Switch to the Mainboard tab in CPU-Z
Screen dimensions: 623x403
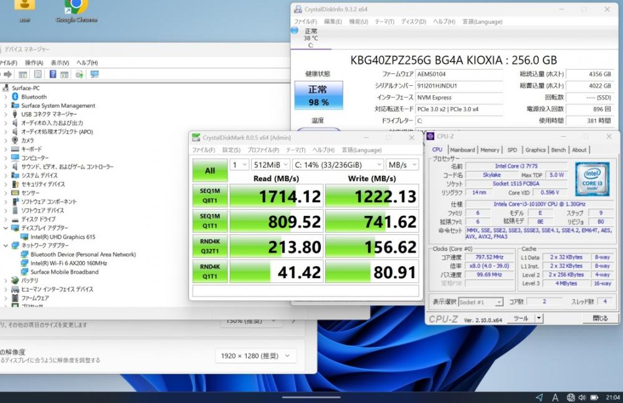coord(462,150)
